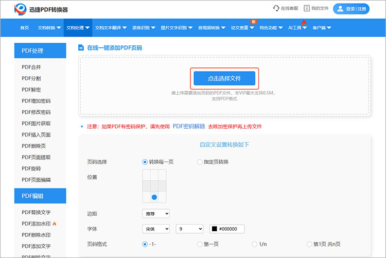Select the 转换每一页 radio option
386x258 pixels.
pyautogui.click(x=145, y=162)
